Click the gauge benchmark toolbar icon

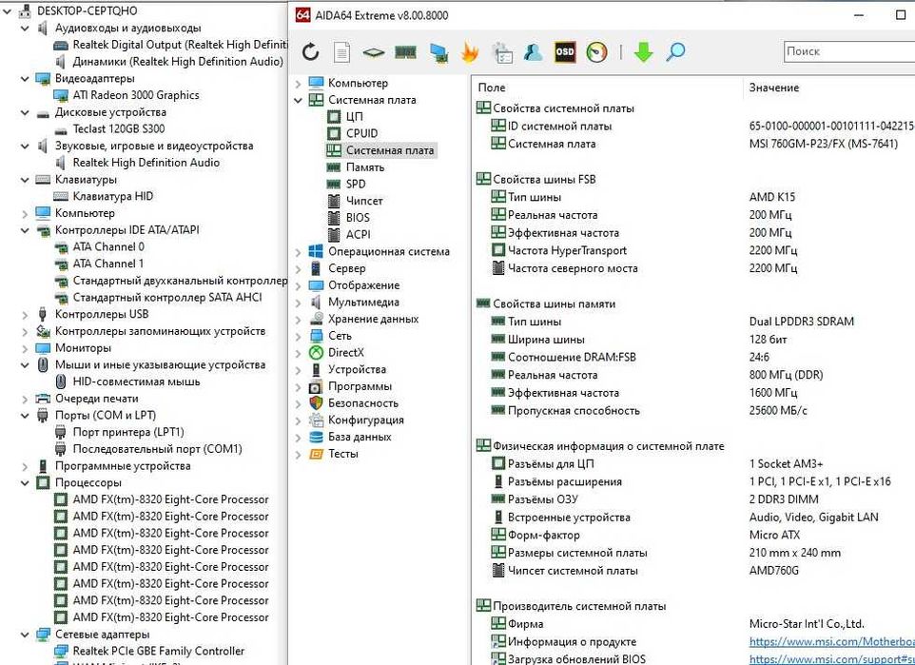tap(596, 52)
